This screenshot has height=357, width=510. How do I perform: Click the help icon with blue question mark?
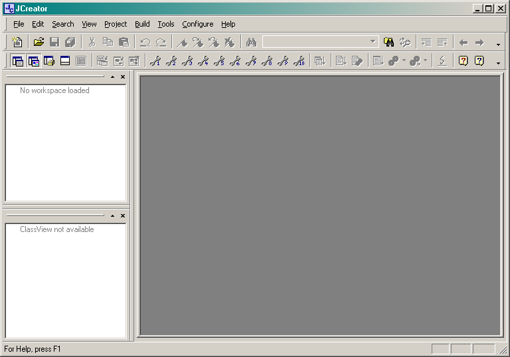(x=479, y=61)
